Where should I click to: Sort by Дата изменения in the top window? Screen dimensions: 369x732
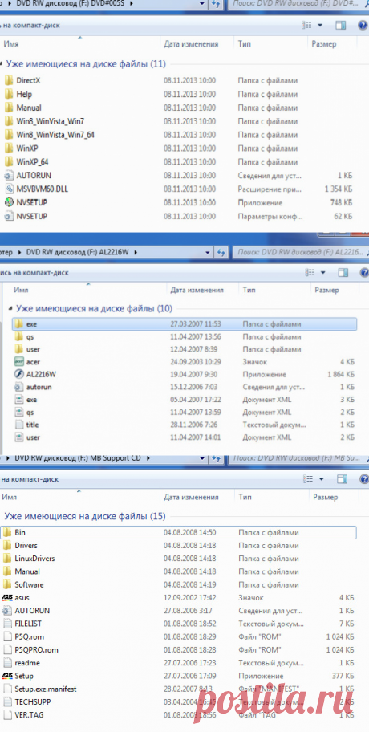click(x=191, y=44)
